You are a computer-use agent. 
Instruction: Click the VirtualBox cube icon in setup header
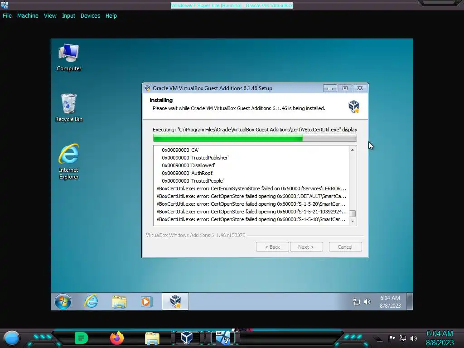tap(354, 106)
